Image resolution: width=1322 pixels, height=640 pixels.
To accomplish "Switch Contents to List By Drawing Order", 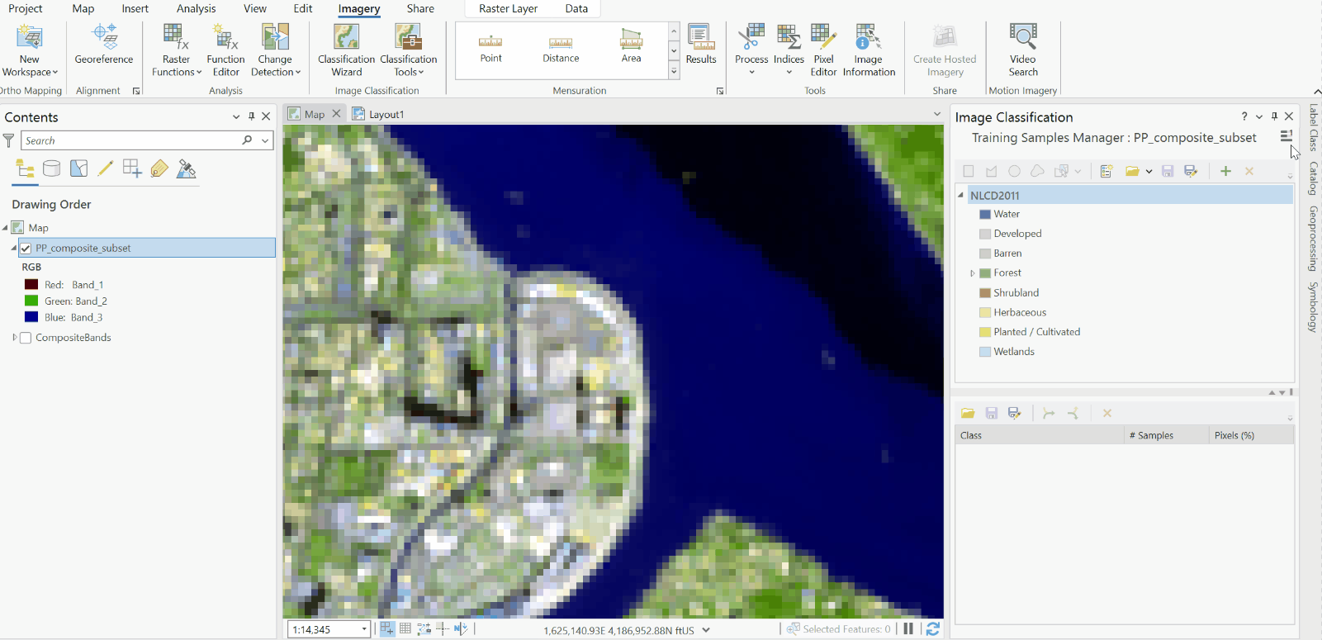I will [25, 169].
